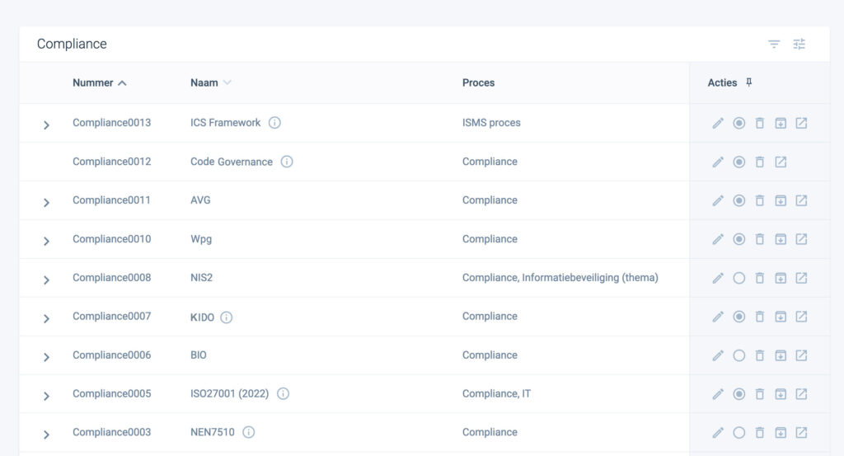Viewport: 844px width, 456px height.
Task: Open the Compliance0012 number link
Action: click(111, 162)
